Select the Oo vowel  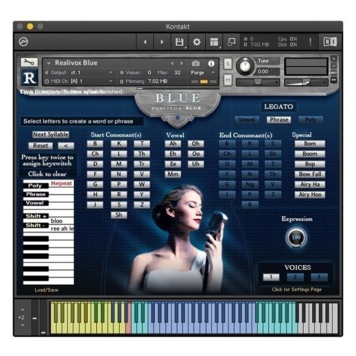[x=196, y=154]
